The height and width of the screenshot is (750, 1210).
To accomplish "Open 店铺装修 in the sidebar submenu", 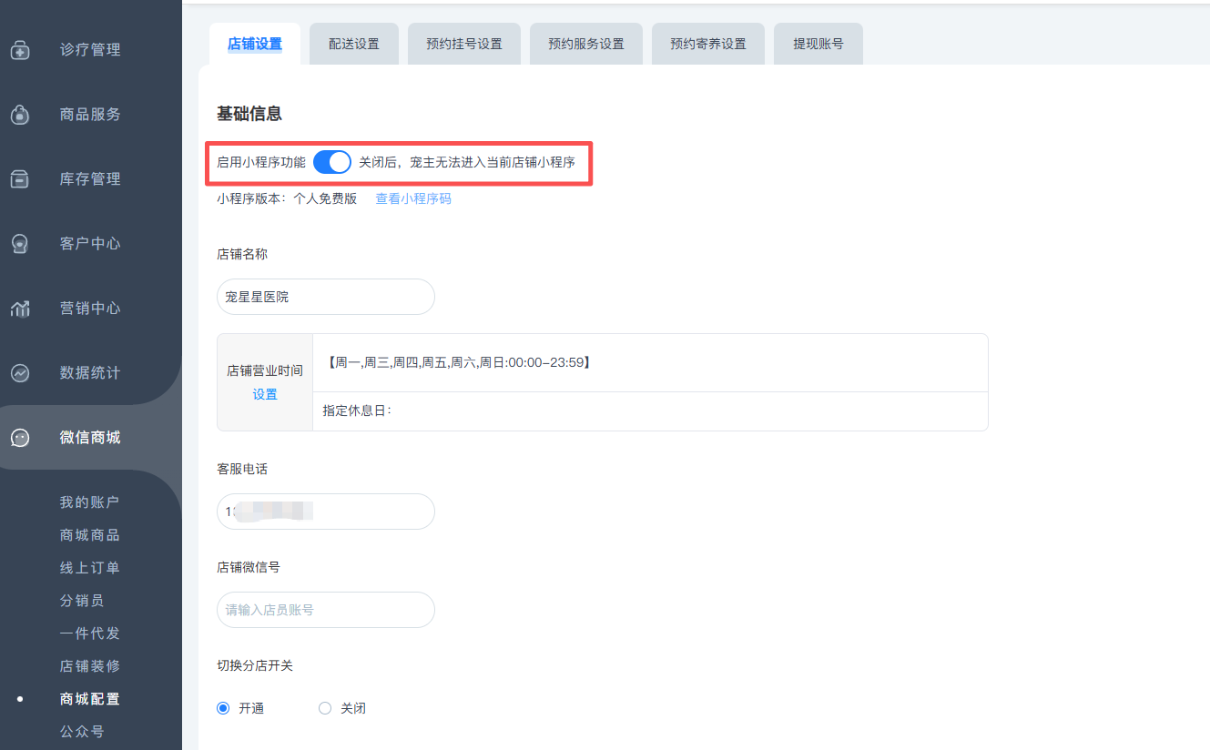I will tap(89, 666).
